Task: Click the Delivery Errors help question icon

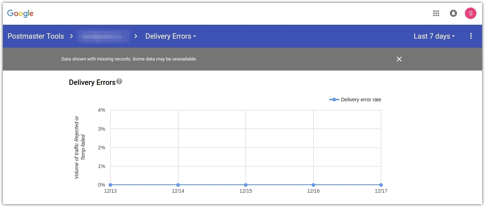Action: (119, 81)
